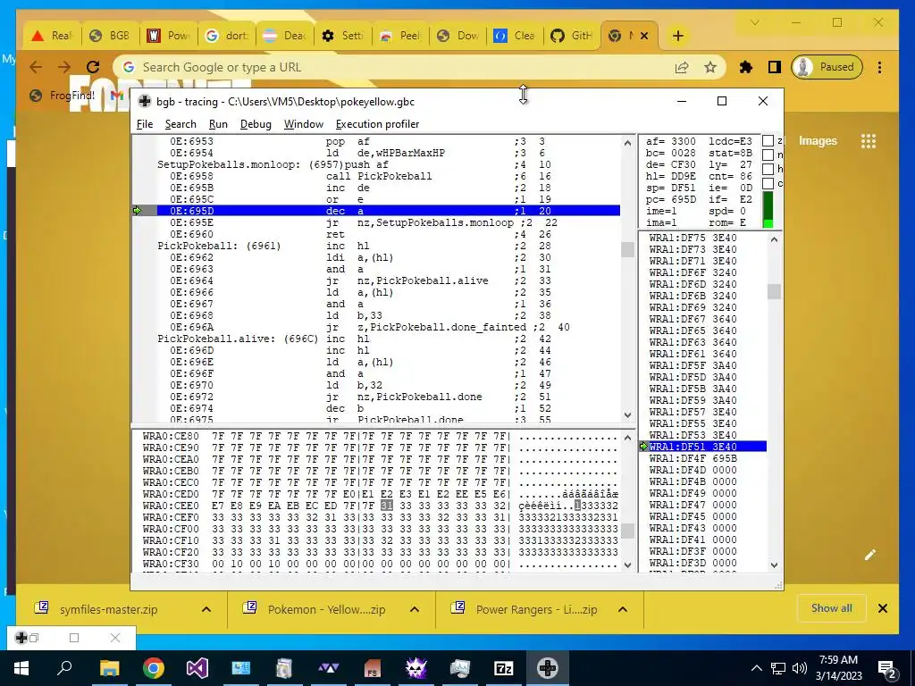This screenshot has width=915, height=686.
Task: Toggle the n flag checkbox
Action: 768,155
